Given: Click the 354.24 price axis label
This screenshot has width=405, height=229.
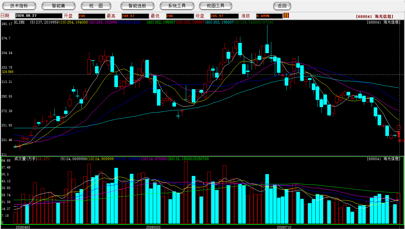Looking at the screenshot, I should 7,53.
